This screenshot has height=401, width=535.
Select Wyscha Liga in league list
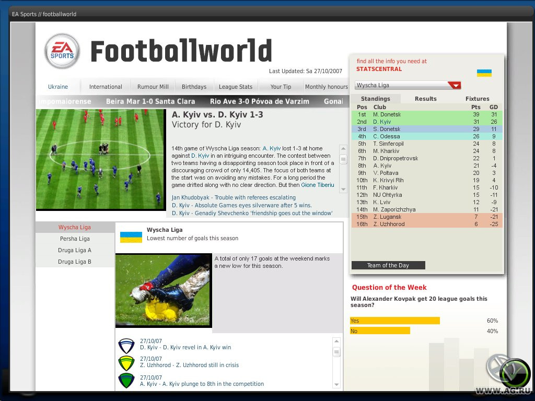pos(75,227)
